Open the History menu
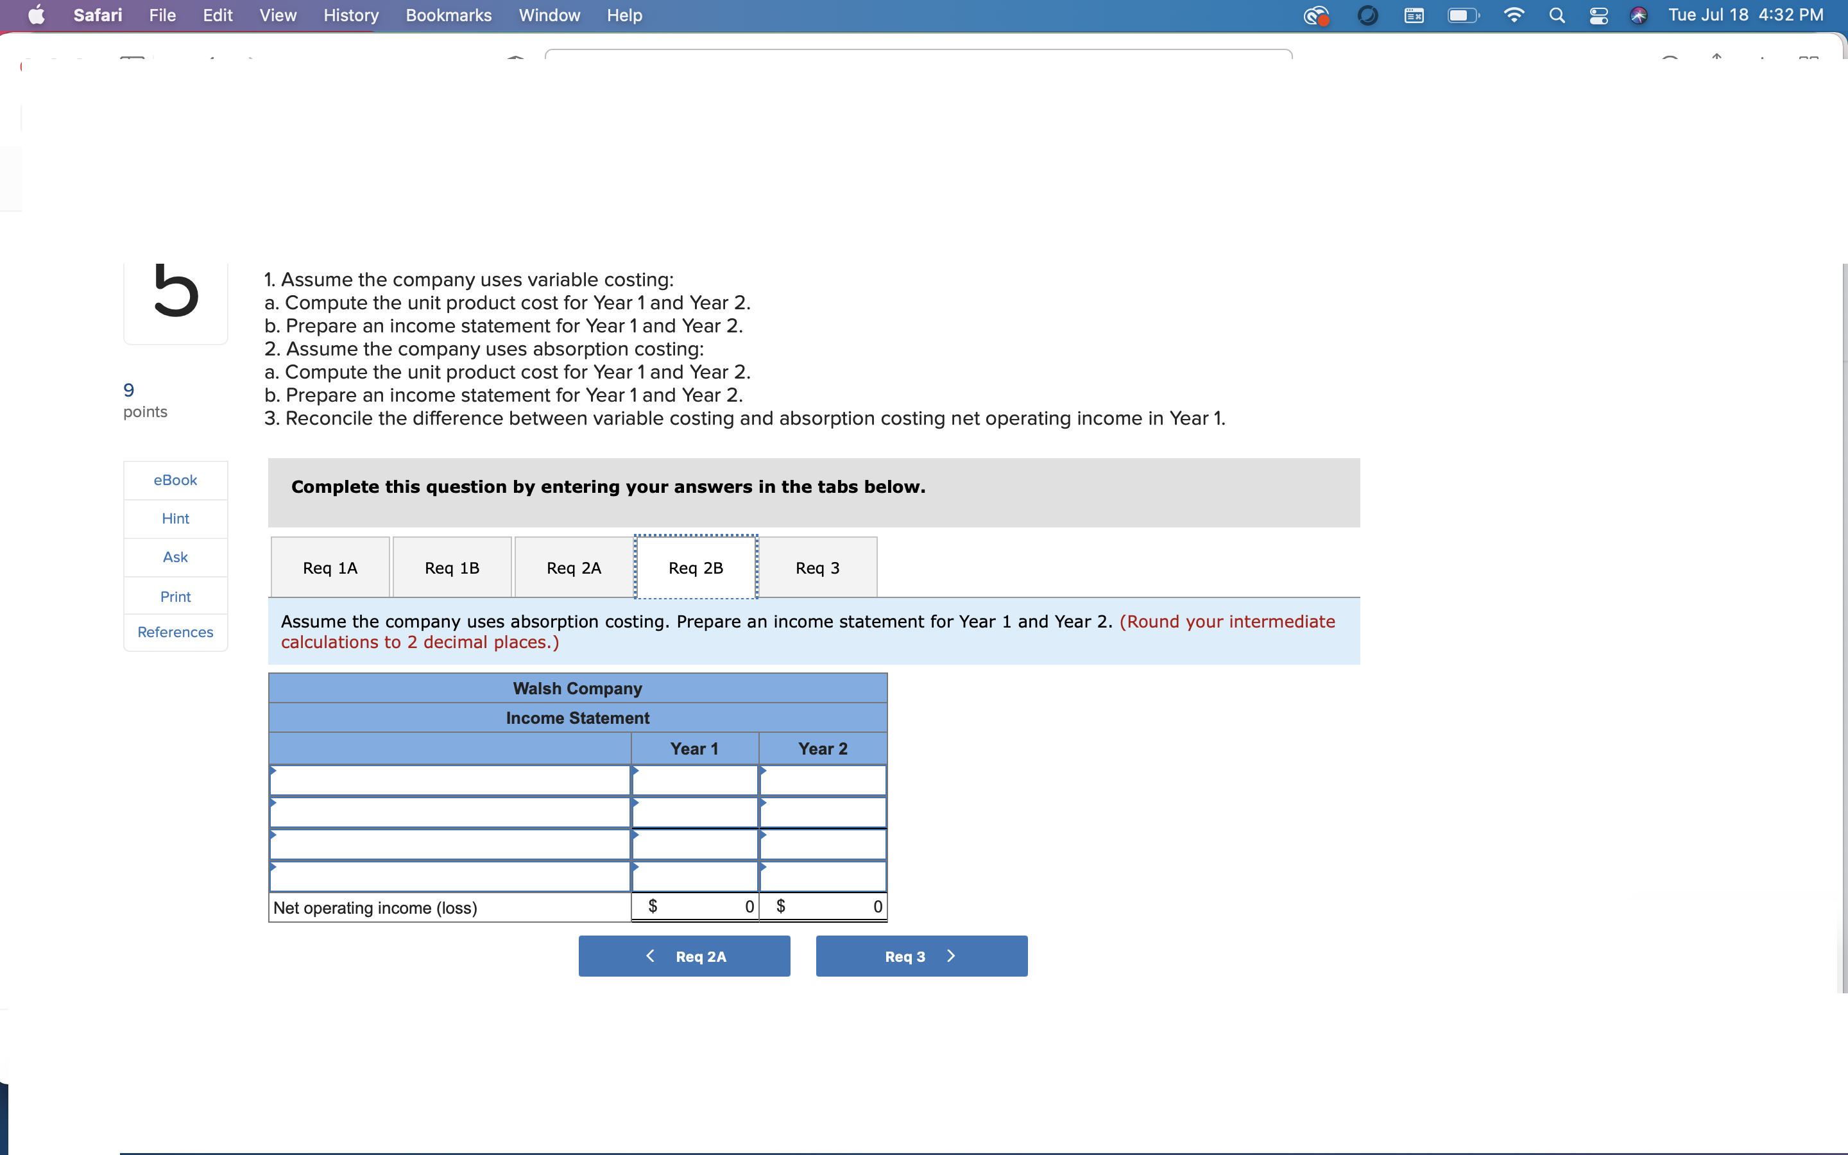The image size is (1848, 1155). click(350, 15)
